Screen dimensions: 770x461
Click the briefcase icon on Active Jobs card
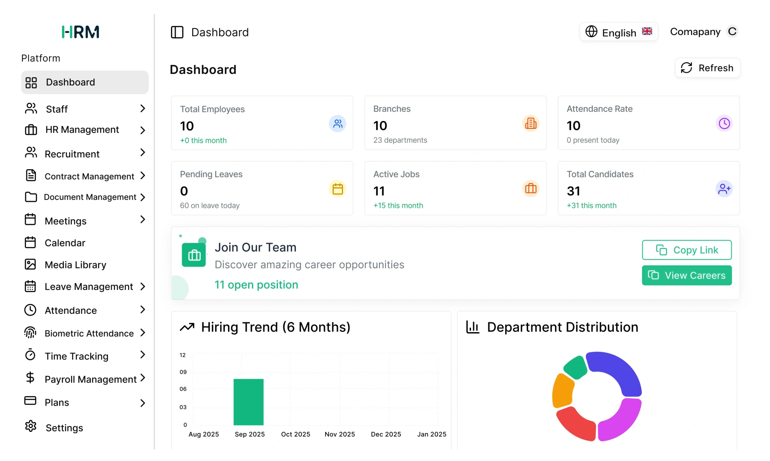point(531,188)
